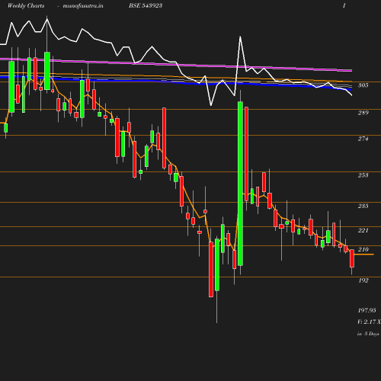381x381 pixels.
Task: Click the 192 price axis label
Action: (363, 280)
